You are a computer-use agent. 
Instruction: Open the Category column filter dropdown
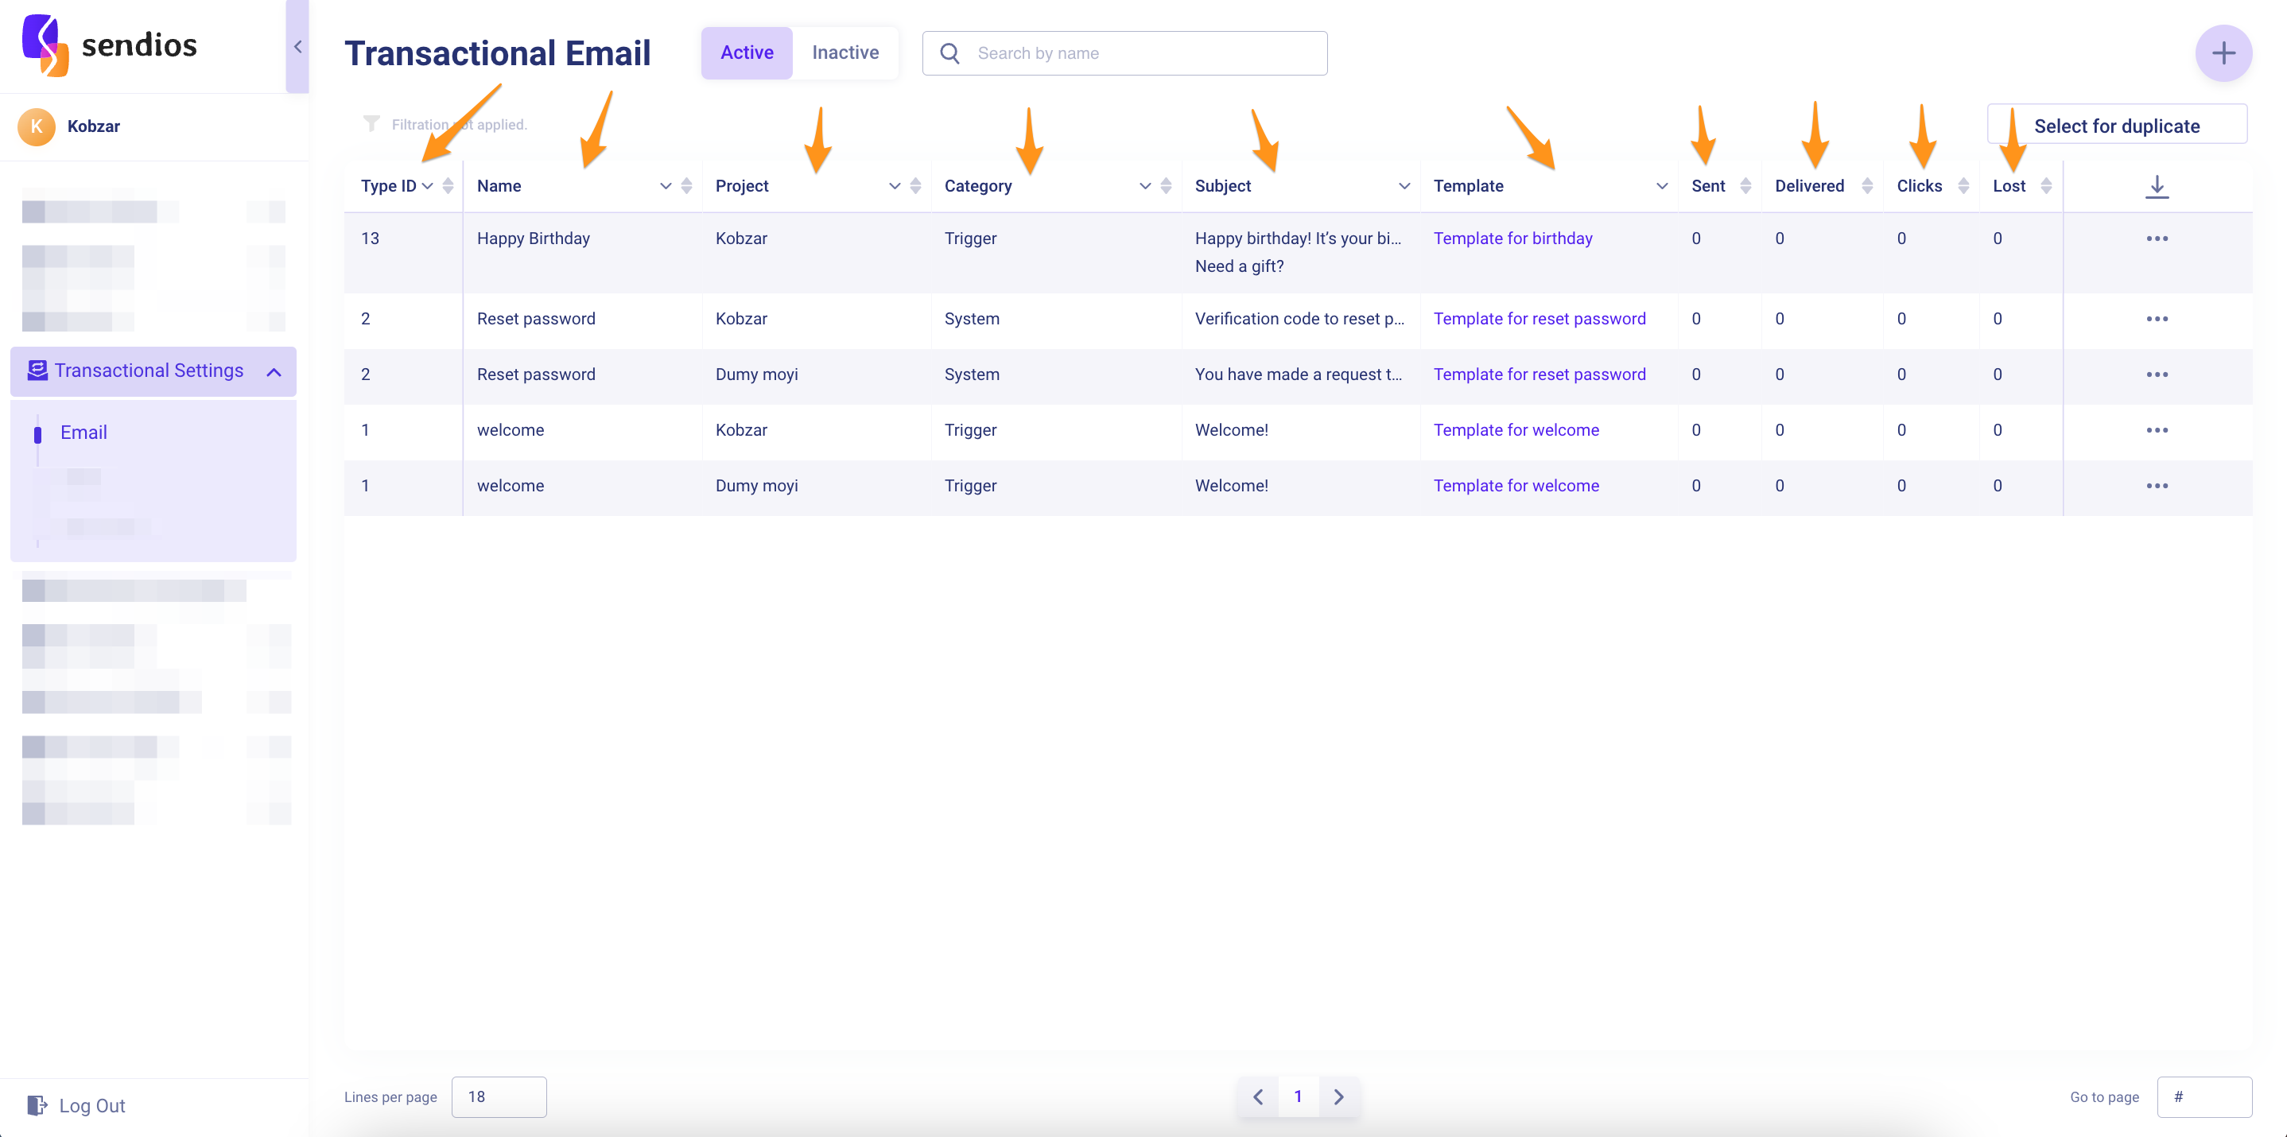pyautogui.click(x=1144, y=185)
